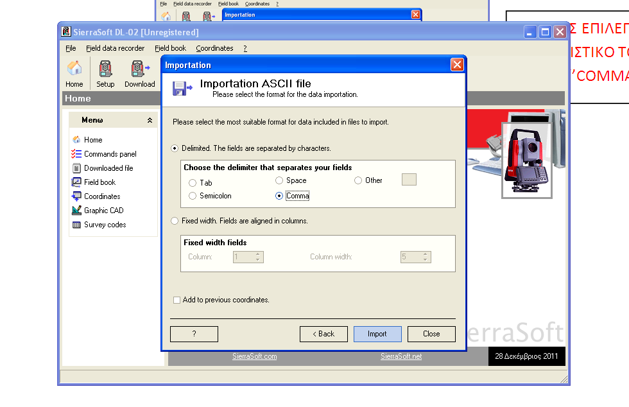
Task: Close the background Importation window
Action: click(x=416, y=15)
